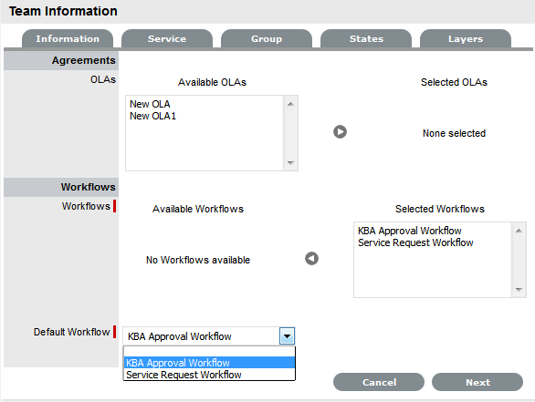This screenshot has width=535, height=402.
Task: Remove selected workflow using left arrow icon
Action: point(311,259)
